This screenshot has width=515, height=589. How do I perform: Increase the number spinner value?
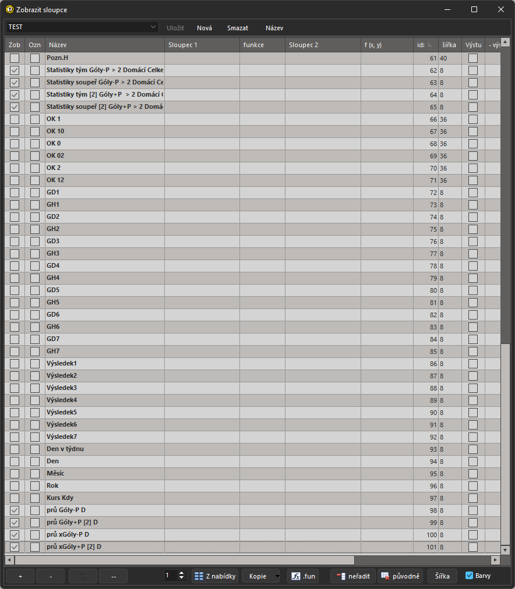point(182,573)
